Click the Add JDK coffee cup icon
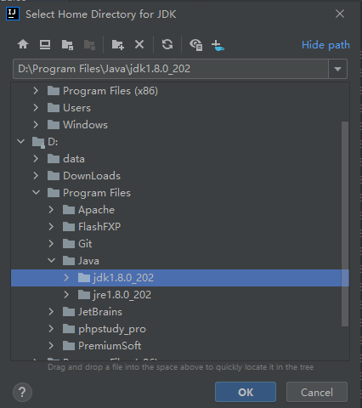The height and width of the screenshot is (408, 362). 218,45
